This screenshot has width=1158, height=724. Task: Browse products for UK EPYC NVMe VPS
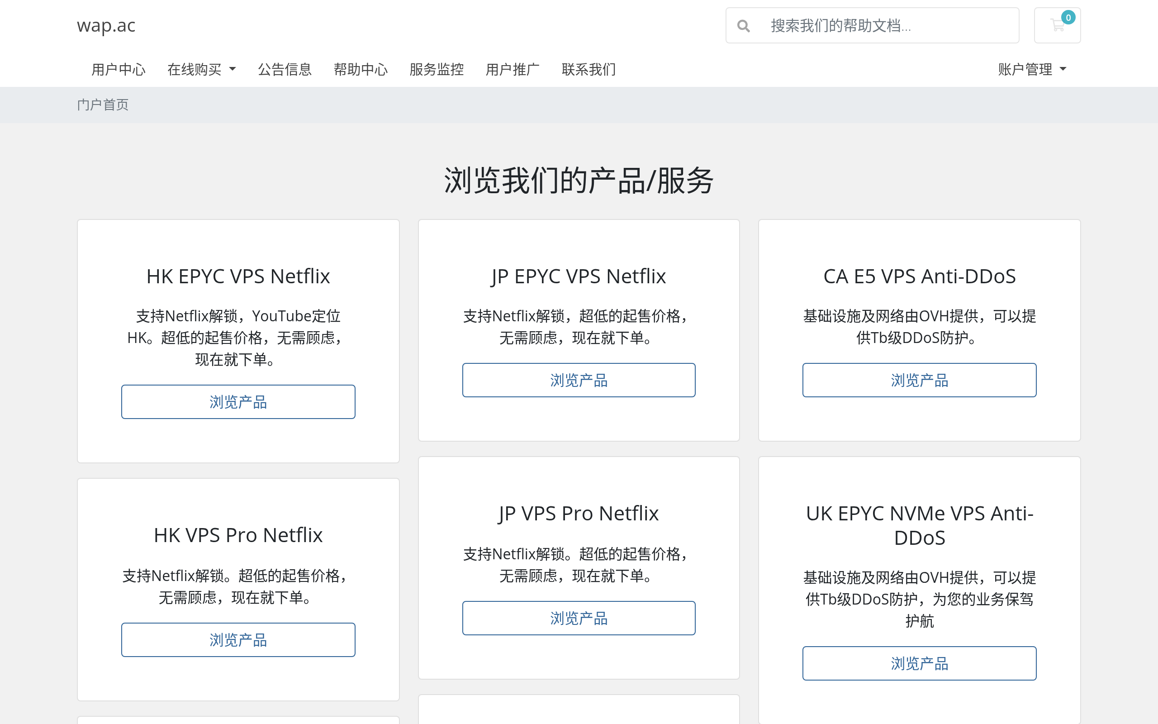point(920,663)
